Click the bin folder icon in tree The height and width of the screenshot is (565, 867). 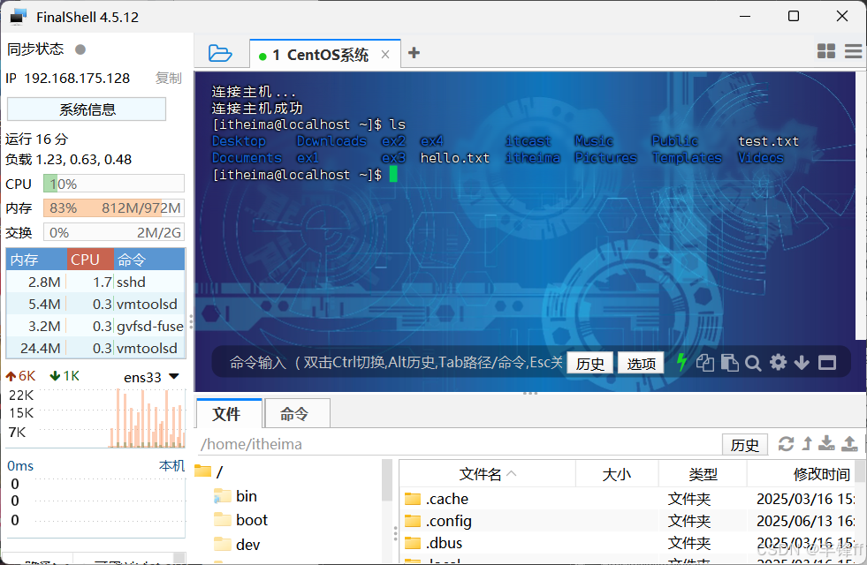223,496
